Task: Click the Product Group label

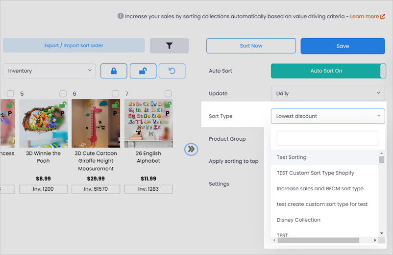Action: coord(227,139)
